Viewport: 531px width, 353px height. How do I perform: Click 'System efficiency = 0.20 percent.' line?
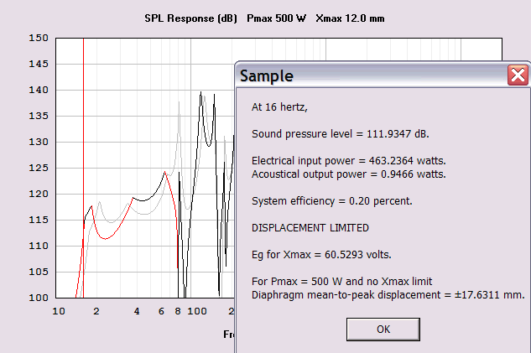coord(332,201)
